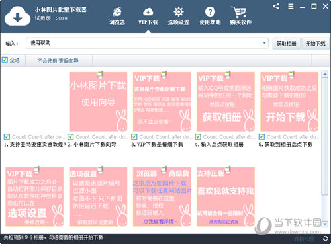Open the 选项设置 过滤小图 thumbnail
The image size is (331, 244).
coord(98,197)
